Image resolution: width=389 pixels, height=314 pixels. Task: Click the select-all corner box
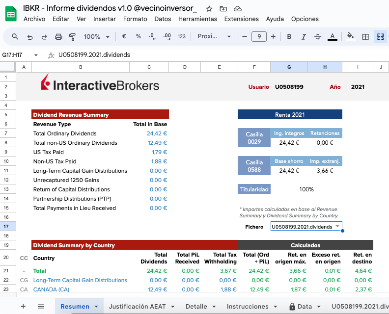pyautogui.click(x=8, y=67)
